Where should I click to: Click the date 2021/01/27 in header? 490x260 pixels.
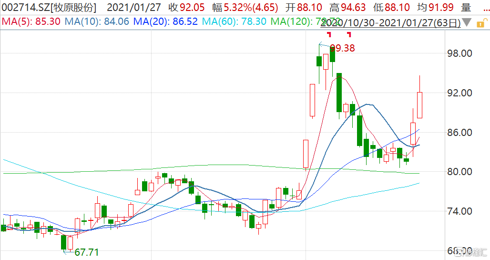134,7
